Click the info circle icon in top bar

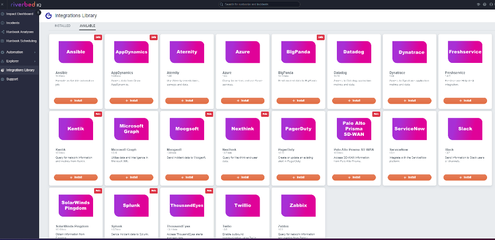pos(491,4)
